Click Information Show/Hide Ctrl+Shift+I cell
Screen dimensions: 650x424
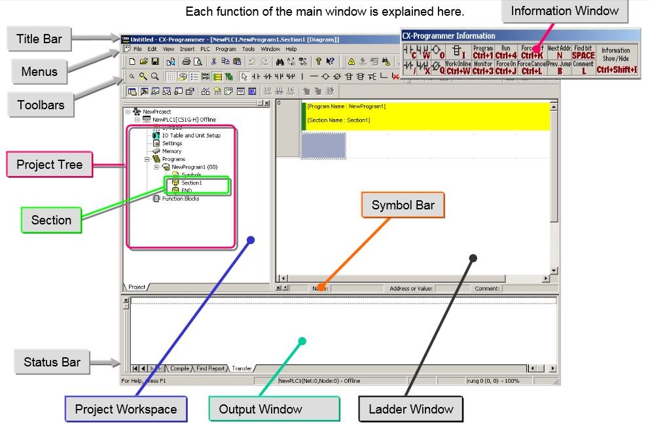tap(617, 60)
